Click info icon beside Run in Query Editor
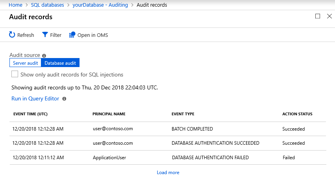The width and height of the screenshot is (335, 180). 64,99
